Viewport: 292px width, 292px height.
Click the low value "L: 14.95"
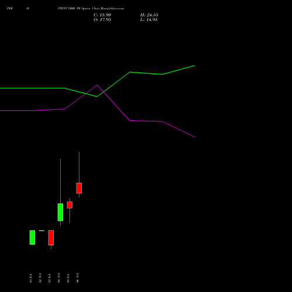149,20
